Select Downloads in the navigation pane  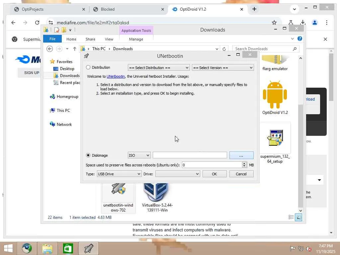tap(70, 75)
